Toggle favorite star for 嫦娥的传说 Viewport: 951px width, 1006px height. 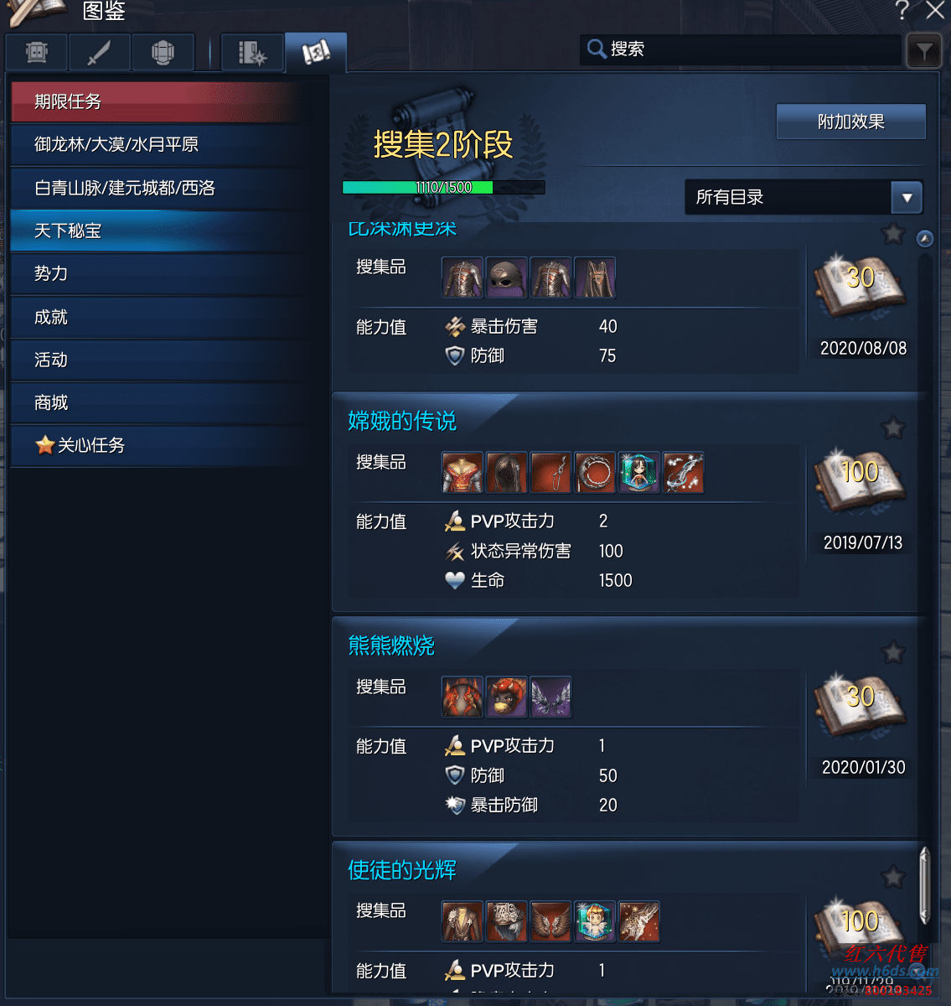coord(893,428)
